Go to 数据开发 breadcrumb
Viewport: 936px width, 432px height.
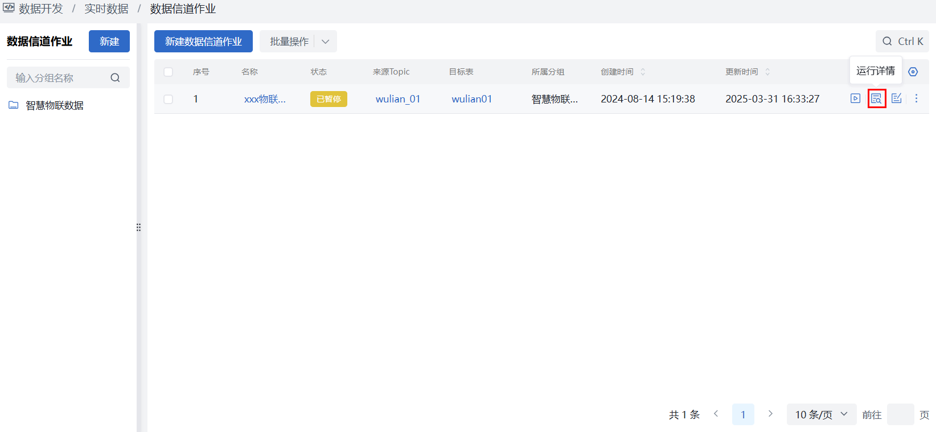coord(41,9)
